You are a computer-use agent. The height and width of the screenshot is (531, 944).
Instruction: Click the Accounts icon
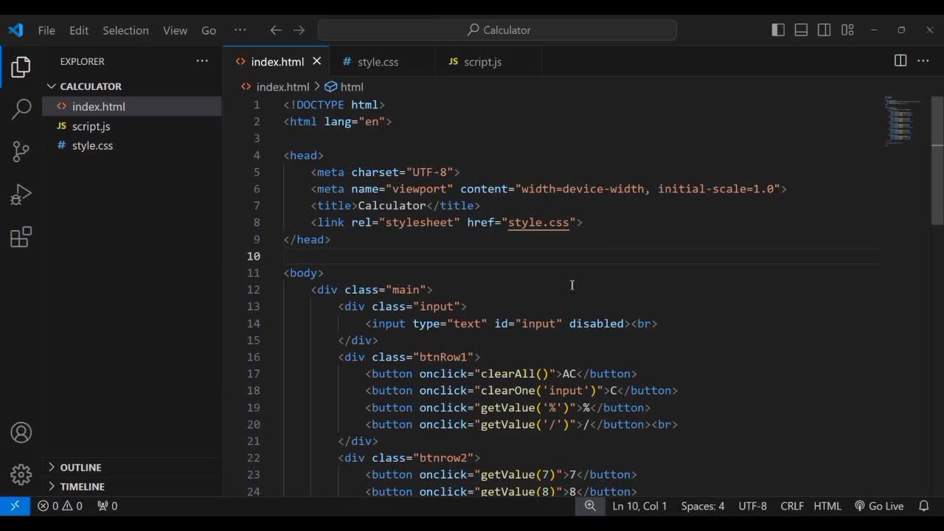(x=21, y=432)
